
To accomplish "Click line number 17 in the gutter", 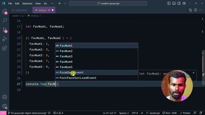I will [19, 27].
